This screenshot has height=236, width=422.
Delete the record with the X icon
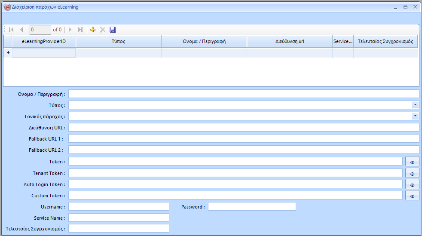pos(103,30)
